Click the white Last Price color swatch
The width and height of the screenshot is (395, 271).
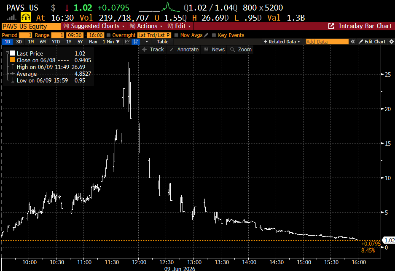(x=13, y=53)
